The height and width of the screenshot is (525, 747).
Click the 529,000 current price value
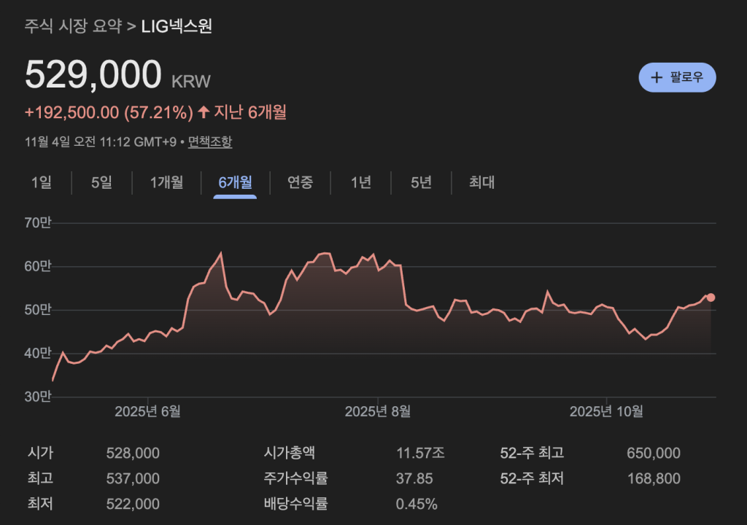93,76
